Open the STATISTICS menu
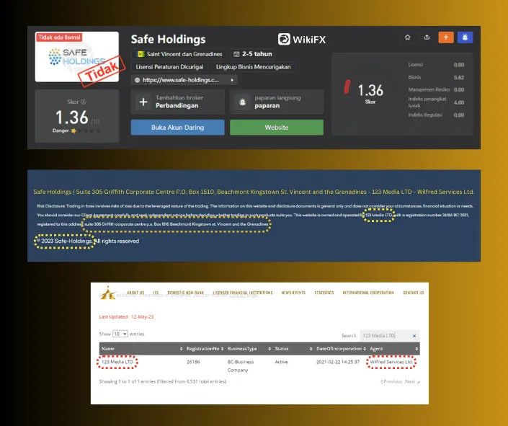 [x=324, y=293]
